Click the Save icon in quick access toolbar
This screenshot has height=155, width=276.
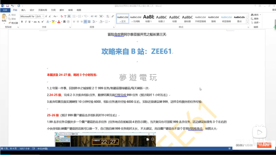click(x=7, y=6)
